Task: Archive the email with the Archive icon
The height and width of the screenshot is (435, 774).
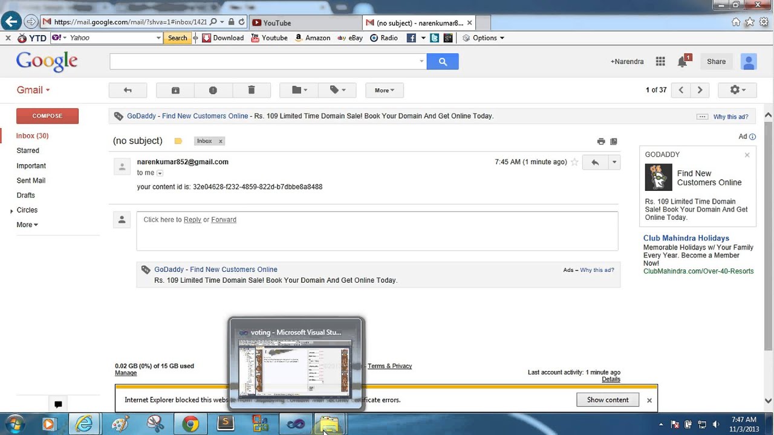Action: [175, 90]
